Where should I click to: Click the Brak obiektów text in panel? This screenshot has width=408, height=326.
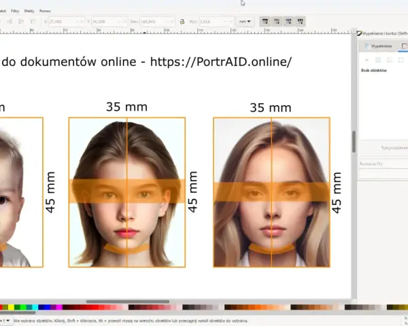click(x=373, y=71)
